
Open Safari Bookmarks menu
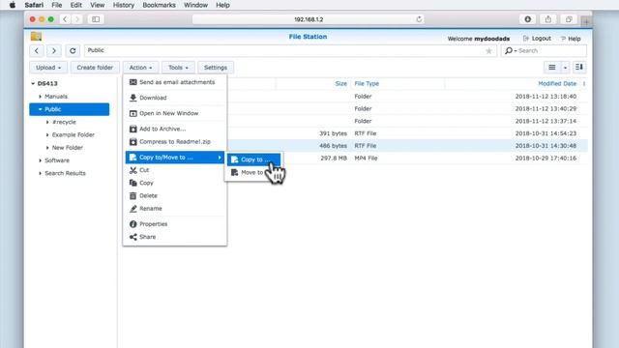click(159, 5)
